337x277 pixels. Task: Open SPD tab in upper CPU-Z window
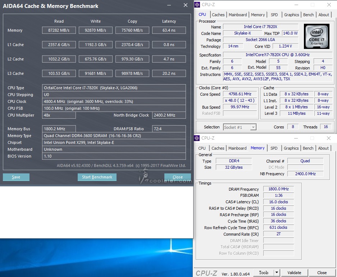click(274, 15)
